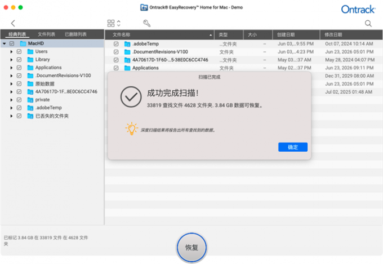Click the 已标记 3.84 GB status text

click(x=46, y=240)
